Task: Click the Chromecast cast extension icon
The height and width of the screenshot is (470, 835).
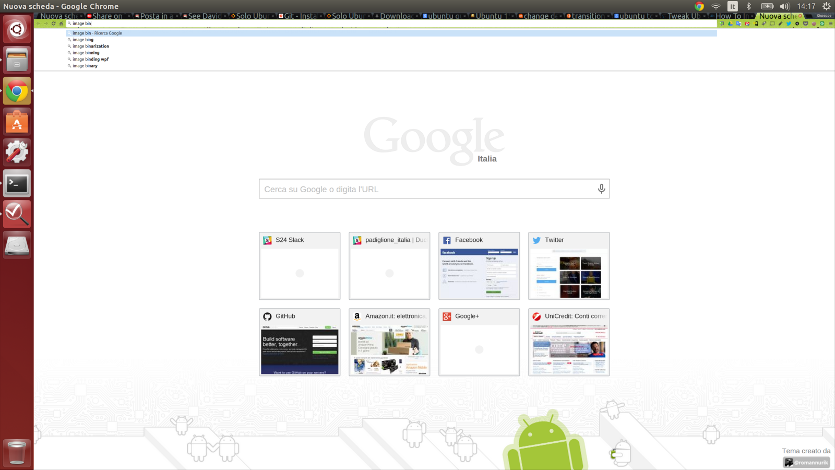Action: tap(772, 23)
